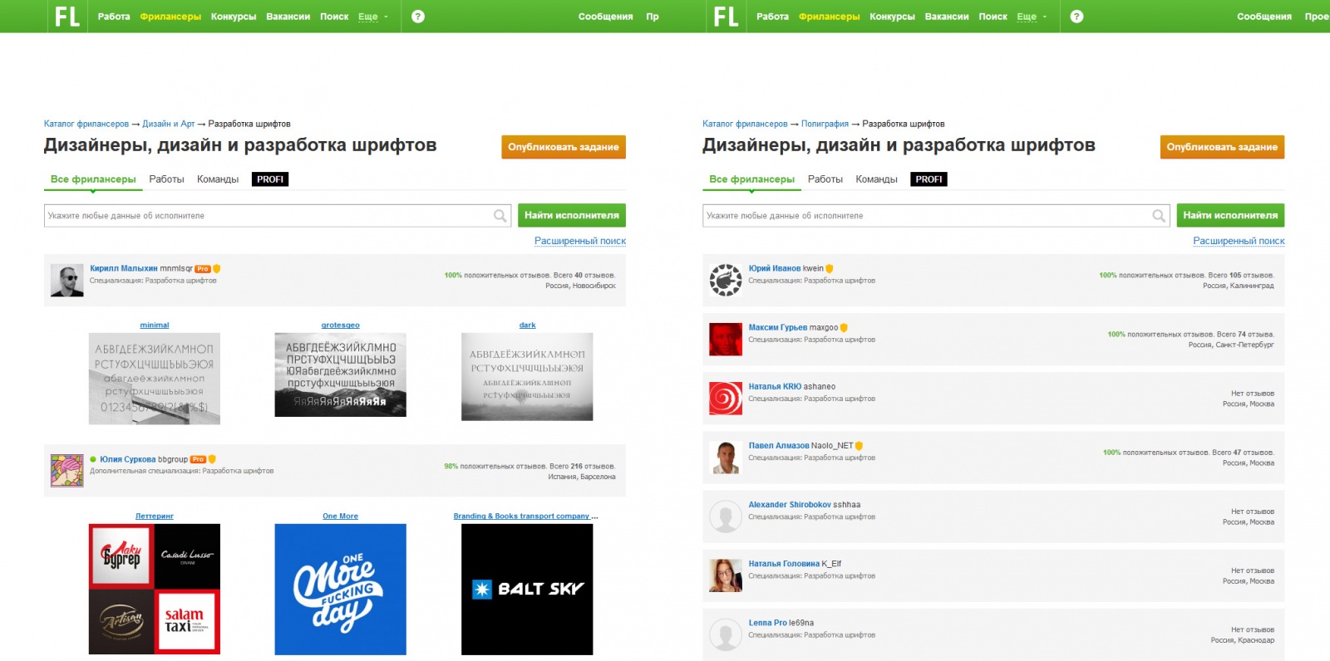The height and width of the screenshot is (661, 1330).
Task: Open Работа in the left page menu
Action: [x=114, y=17]
